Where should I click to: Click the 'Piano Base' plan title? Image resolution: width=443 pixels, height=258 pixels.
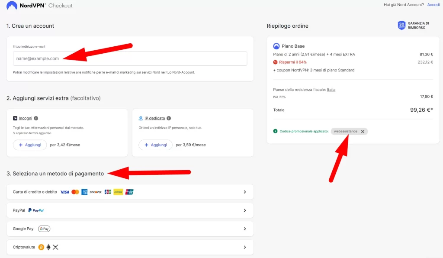coord(293,46)
